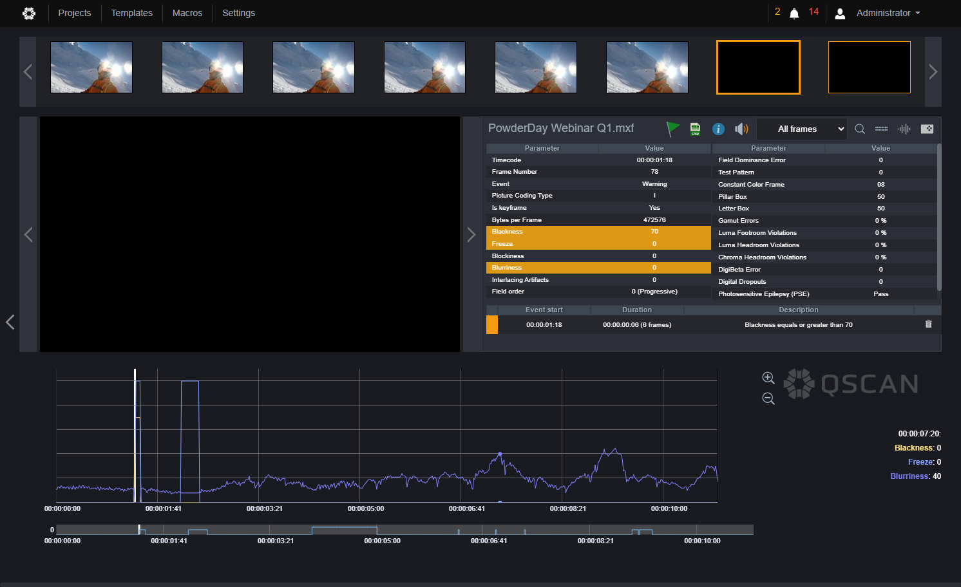961x587 pixels.
Task: Open the All frames dropdown
Action: (x=801, y=129)
